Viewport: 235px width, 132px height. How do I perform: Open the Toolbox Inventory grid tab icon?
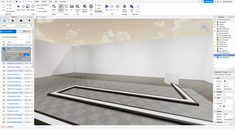pyautogui.click(x=12, y=21)
